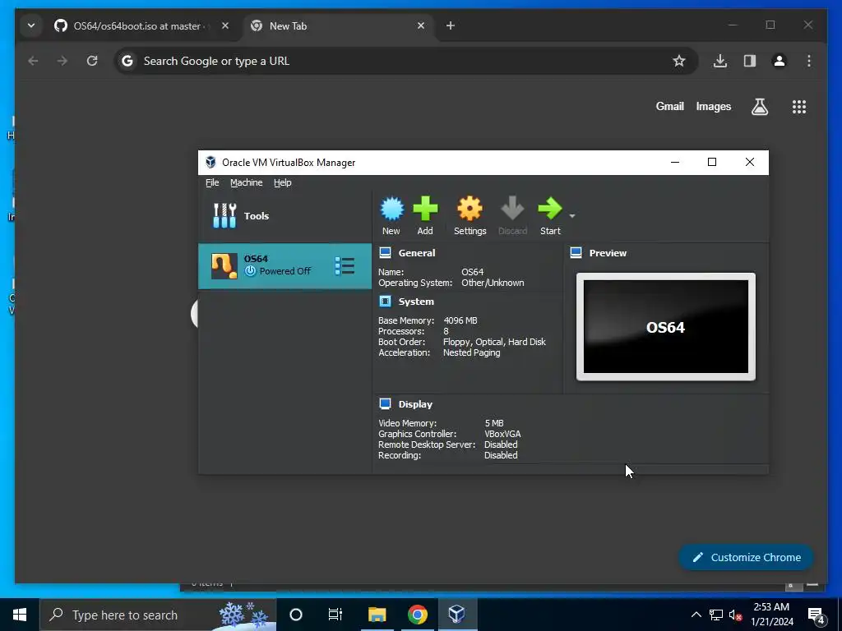842x631 pixels.
Task: Open the Images link
Action: [x=713, y=106]
